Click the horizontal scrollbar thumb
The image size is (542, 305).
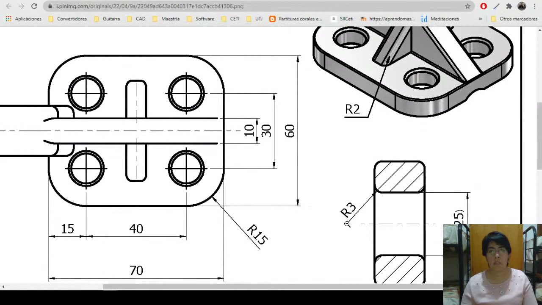coord(273,287)
